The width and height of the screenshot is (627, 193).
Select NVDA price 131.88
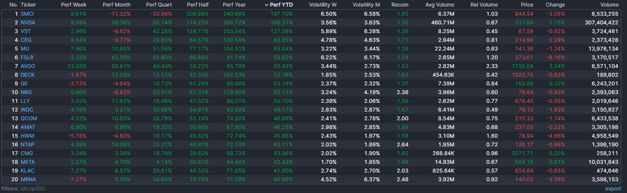[x=525, y=23]
